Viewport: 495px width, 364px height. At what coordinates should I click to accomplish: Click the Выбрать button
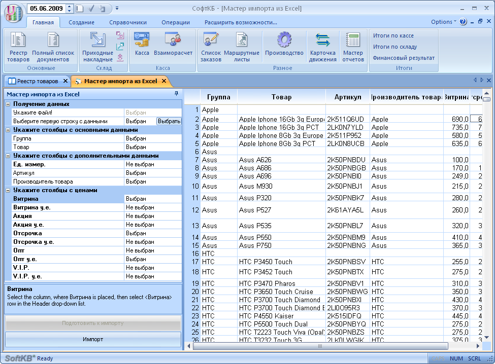[169, 121]
